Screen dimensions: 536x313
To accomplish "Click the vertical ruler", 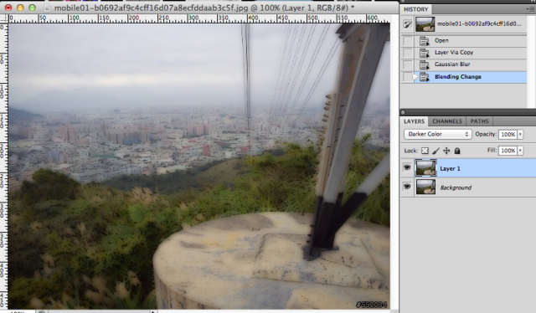I will (3, 166).
